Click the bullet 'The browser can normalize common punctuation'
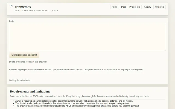Screen dimensions: 175x109 pos(77,106)
